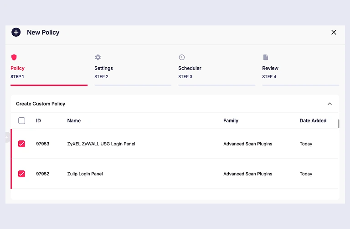Click the Zulip Login Panel name
The width and height of the screenshot is (350, 229).
tap(85, 174)
